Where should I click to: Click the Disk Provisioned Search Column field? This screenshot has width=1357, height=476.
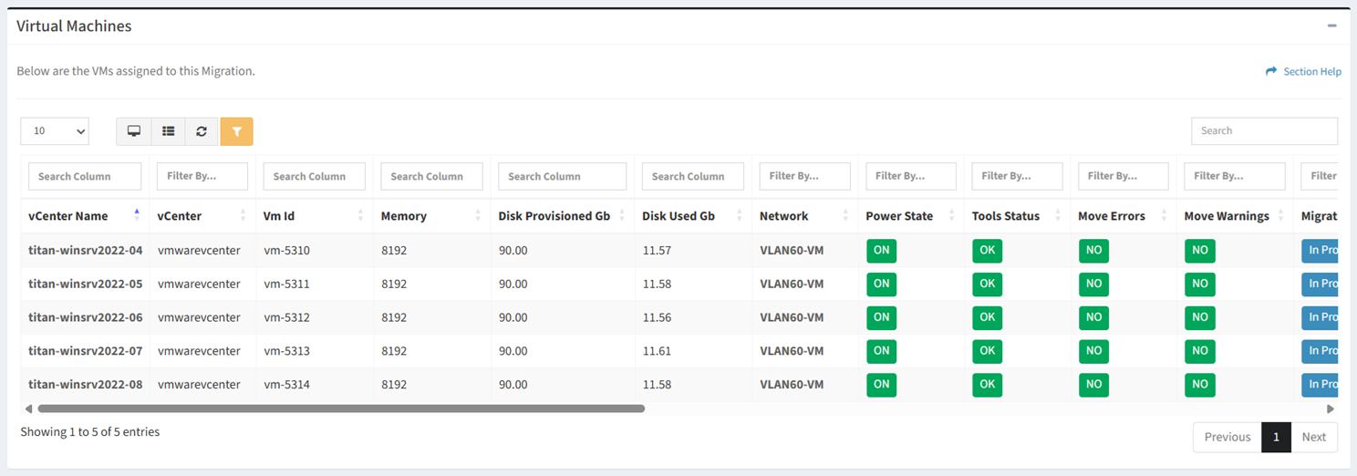pyautogui.click(x=563, y=176)
